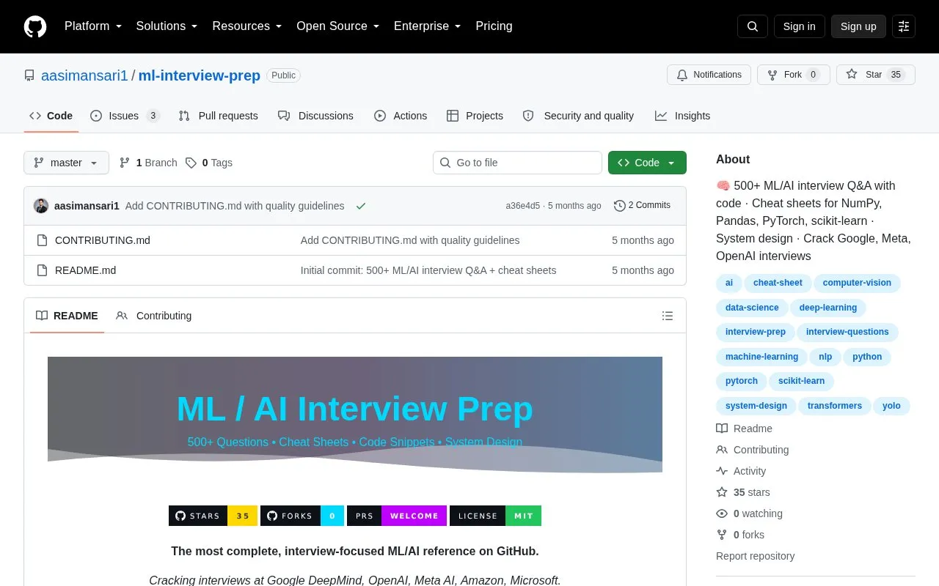The width and height of the screenshot is (939, 586).
Task: Star this repository
Action: coord(876,75)
